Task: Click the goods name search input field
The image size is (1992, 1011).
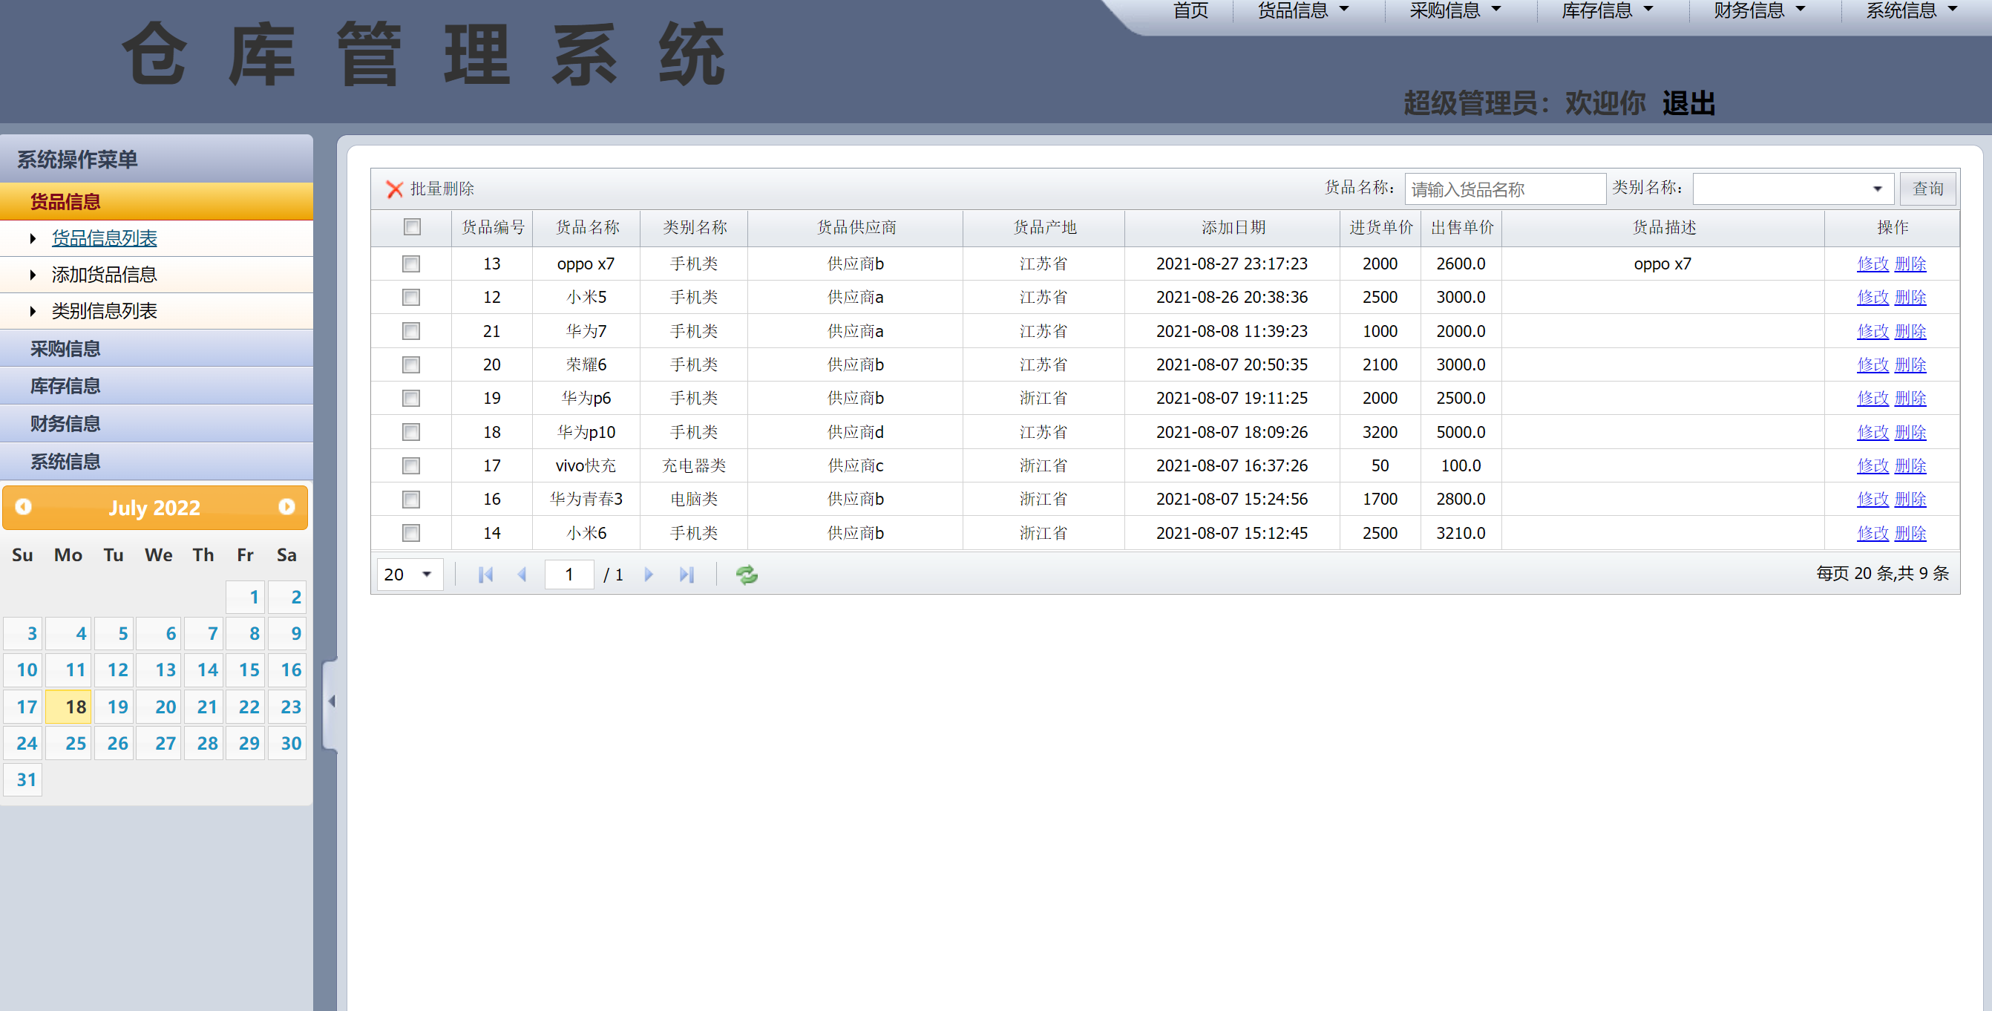Action: [x=1507, y=188]
